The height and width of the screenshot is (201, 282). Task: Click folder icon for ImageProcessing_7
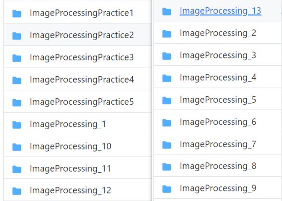(167, 145)
